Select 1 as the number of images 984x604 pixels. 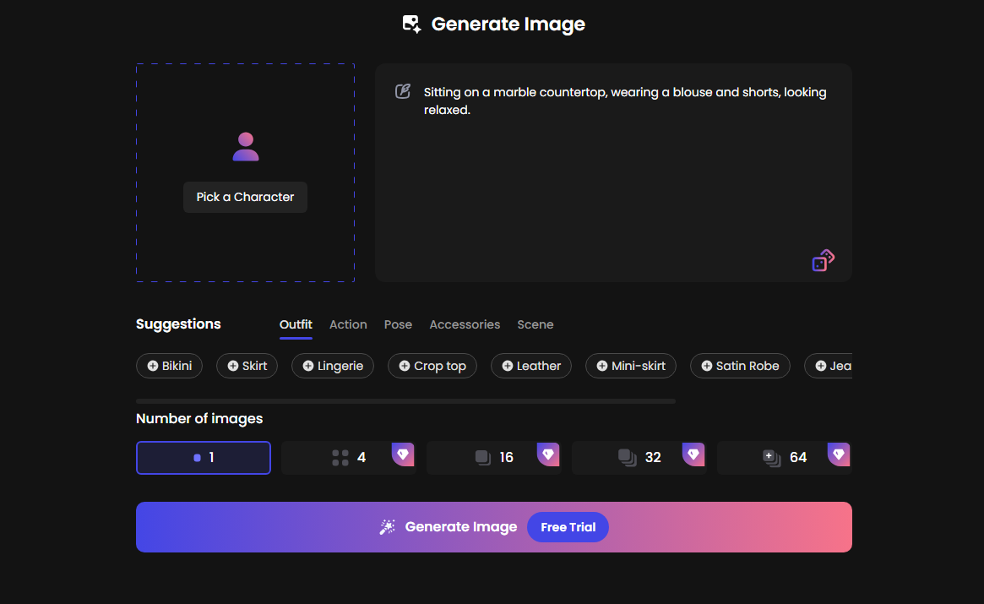[x=204, y=457]
